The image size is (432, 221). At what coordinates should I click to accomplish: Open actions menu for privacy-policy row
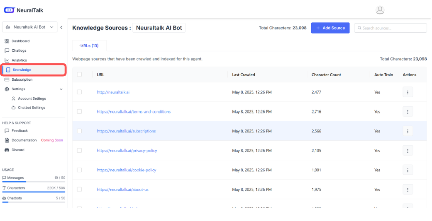pyautogui.click(x=408, y=151)
